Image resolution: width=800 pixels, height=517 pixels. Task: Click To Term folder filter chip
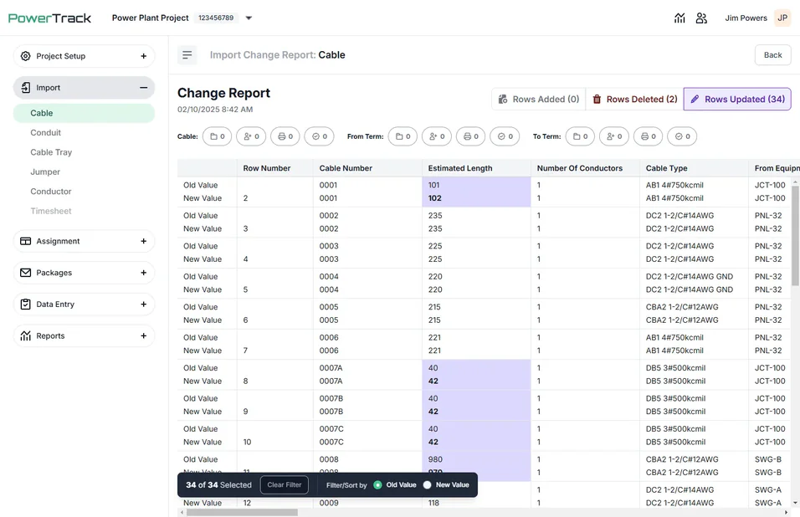click(580, 136)
